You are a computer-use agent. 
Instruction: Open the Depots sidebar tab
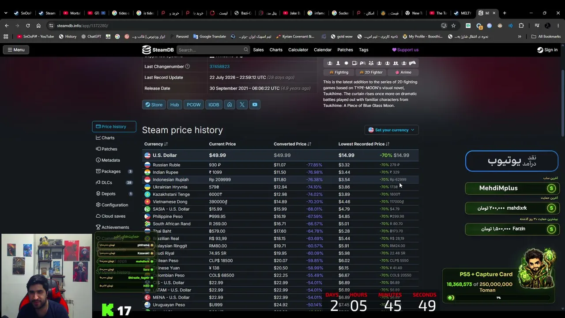[114, 193]
